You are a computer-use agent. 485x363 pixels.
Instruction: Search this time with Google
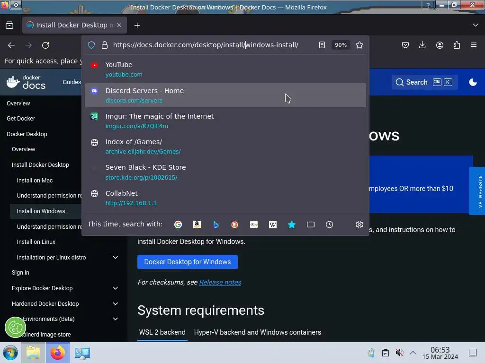point(178,225)
